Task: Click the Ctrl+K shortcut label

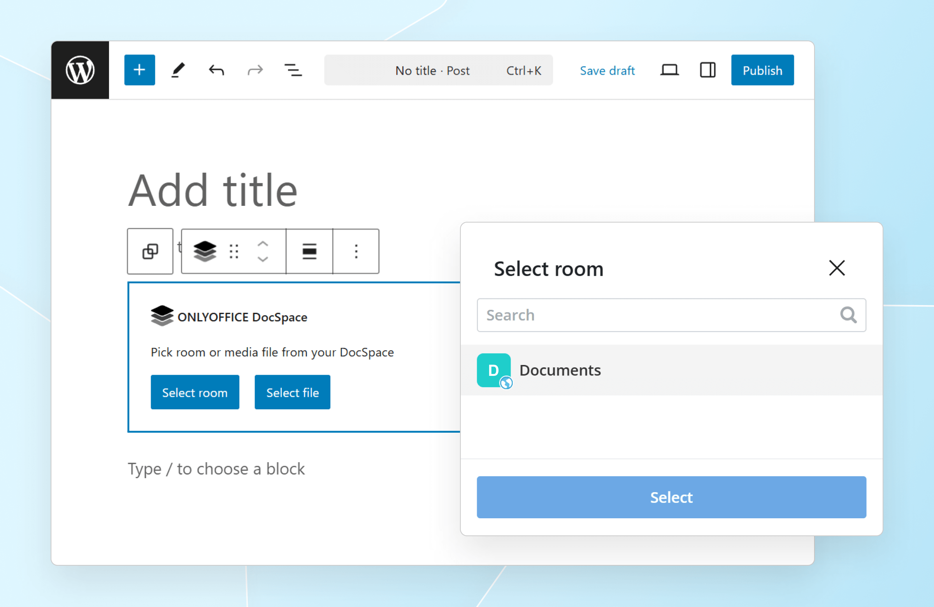Action: [x=523, y=71]
